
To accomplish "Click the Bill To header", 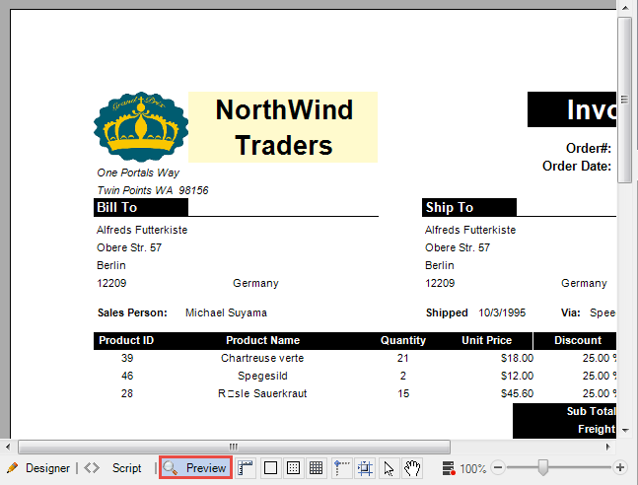I will click(141, 207).
